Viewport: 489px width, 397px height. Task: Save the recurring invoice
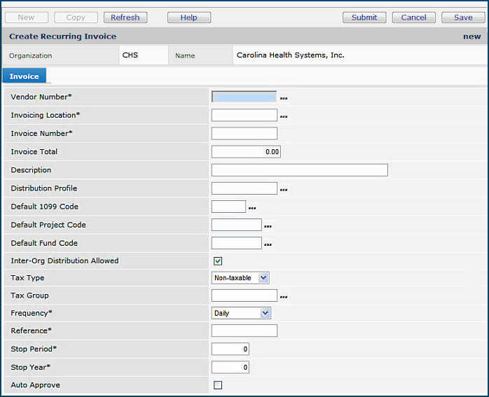click(x=463, y=18)
